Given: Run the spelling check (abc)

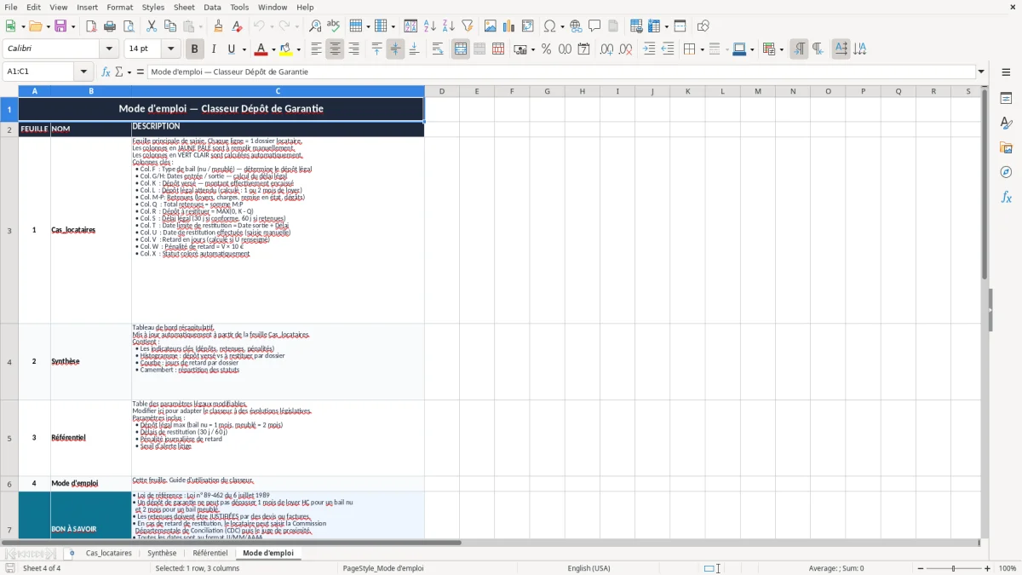Looking at the screenshot, I should coord(334,26).
